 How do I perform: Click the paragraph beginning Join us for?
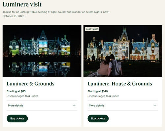pyautogui.click(x=56, y=14)
